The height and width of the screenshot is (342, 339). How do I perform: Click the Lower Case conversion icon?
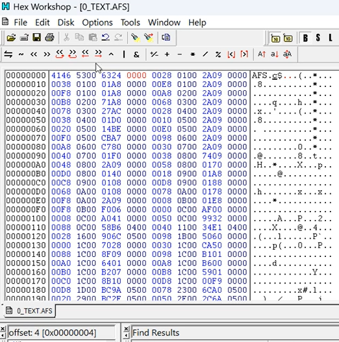[x=275, y=54]
